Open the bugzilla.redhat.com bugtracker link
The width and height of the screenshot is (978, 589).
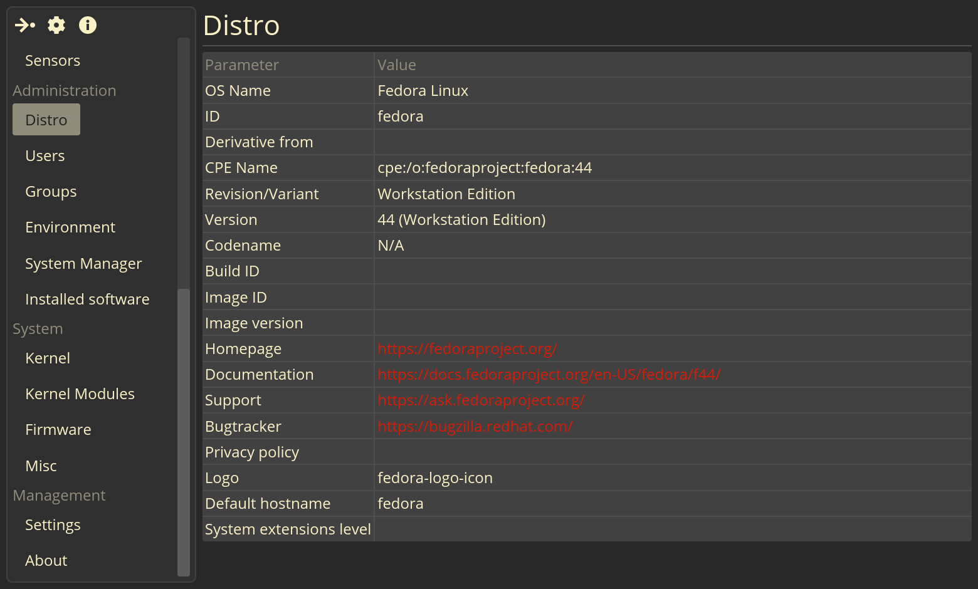pyautogui.click(x=475, y=427)
